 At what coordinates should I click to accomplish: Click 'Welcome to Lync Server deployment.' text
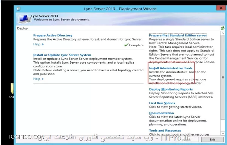tap(62, 20)
